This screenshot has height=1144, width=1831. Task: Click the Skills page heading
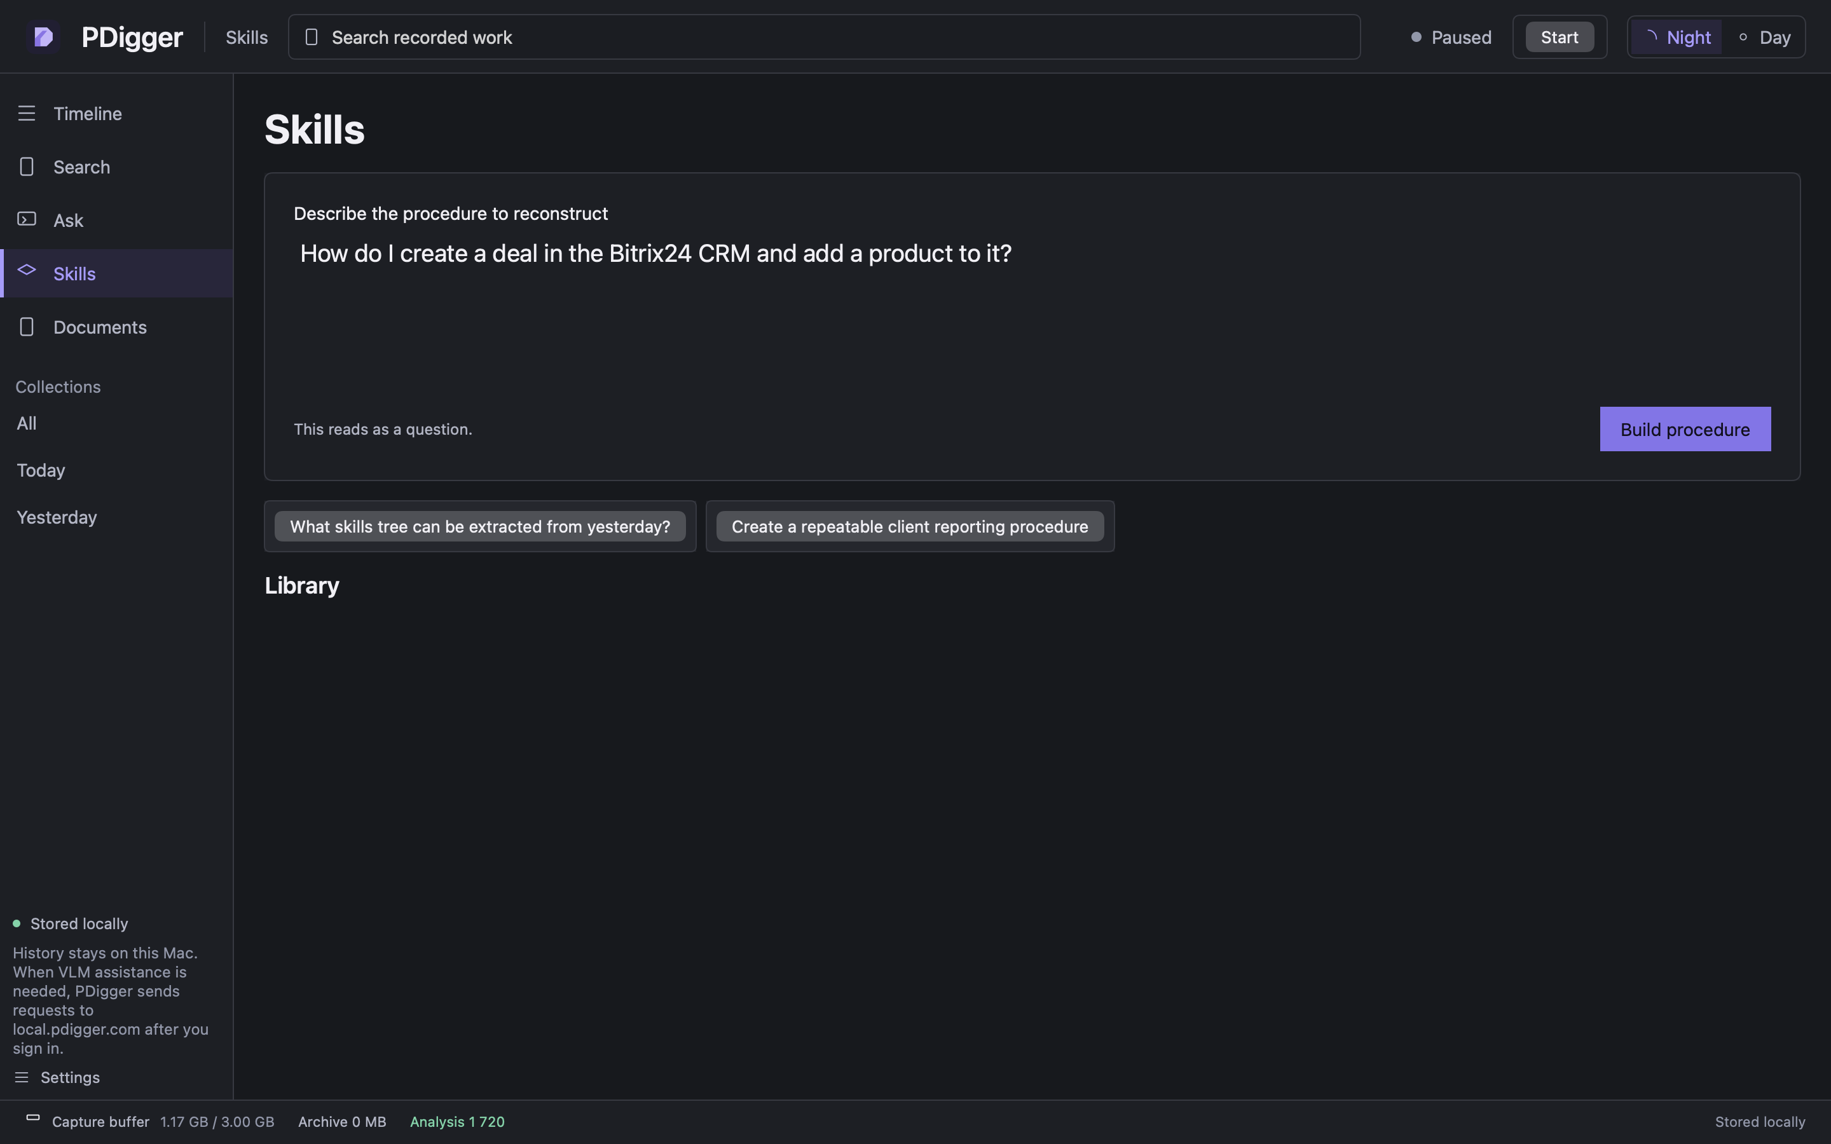pos(315,130)
